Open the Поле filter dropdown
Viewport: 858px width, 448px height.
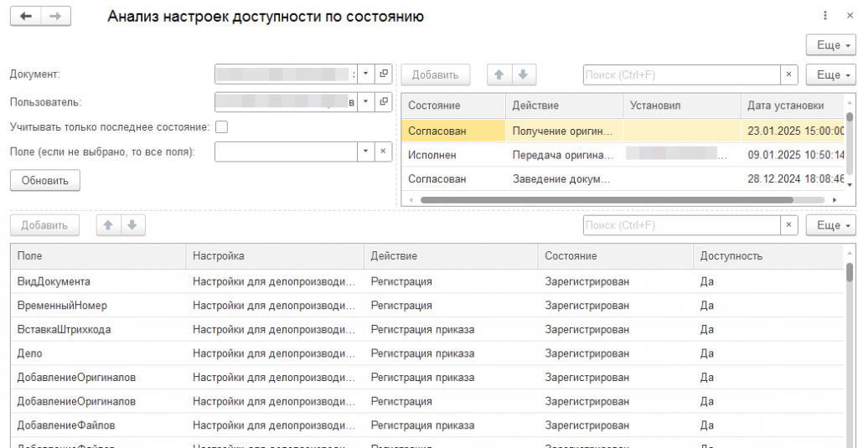pos(365,152)
